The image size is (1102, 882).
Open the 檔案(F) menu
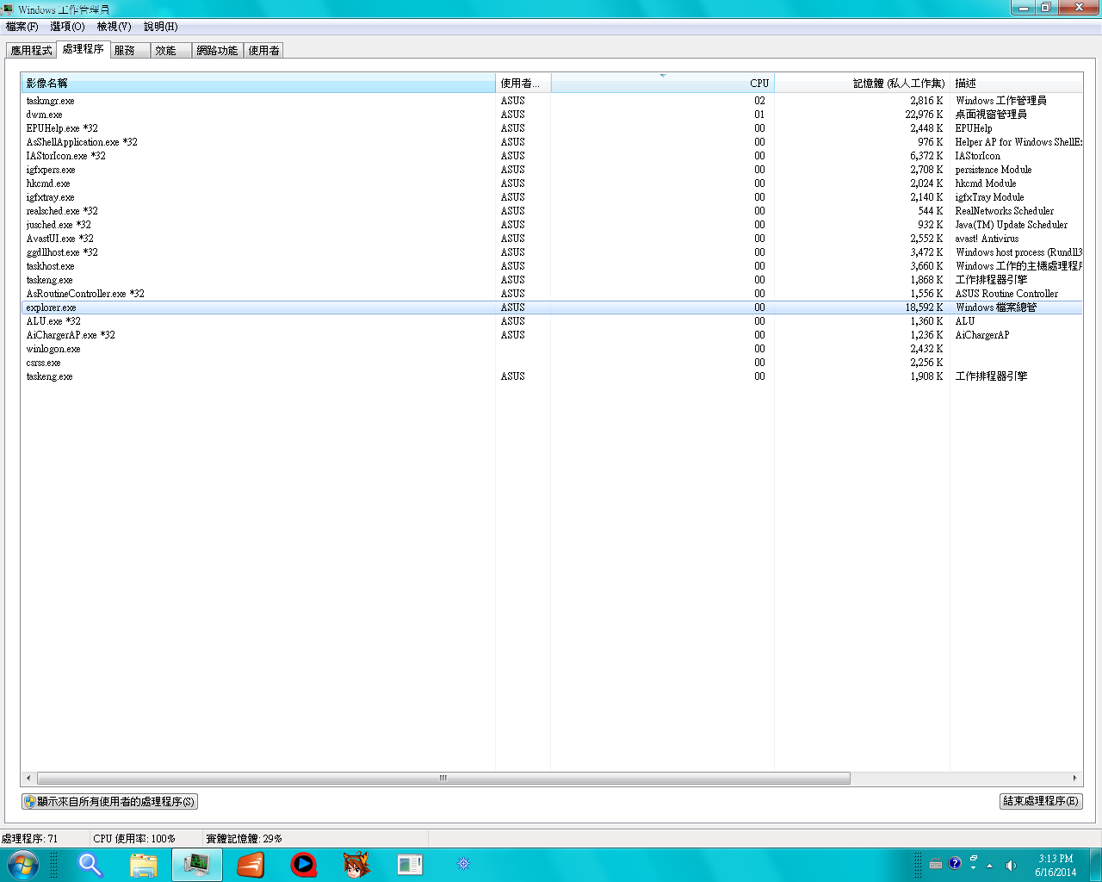pyautogui.click(x=22, y=27)
